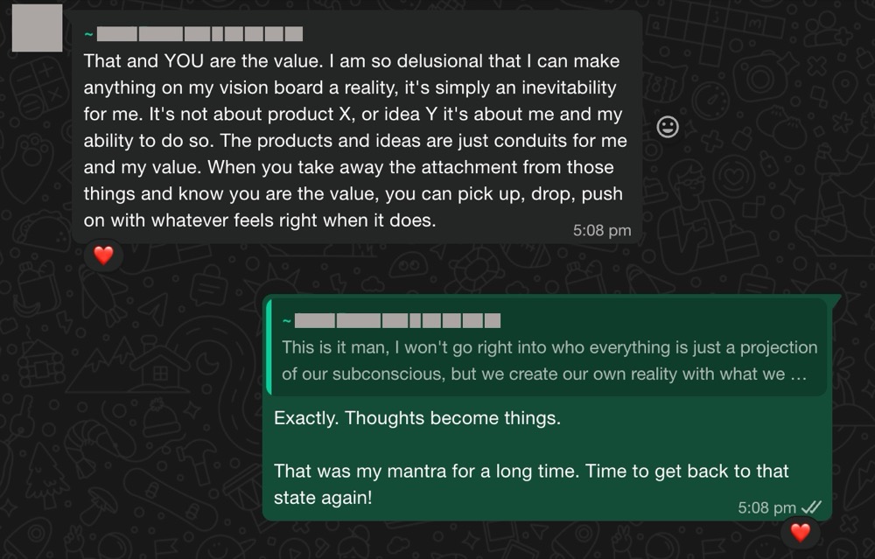
Task: Click the quoted sender name inside the reply
Action: 397,321
